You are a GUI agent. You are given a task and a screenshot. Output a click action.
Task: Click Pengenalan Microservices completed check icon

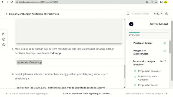click(x=165, y=51)
